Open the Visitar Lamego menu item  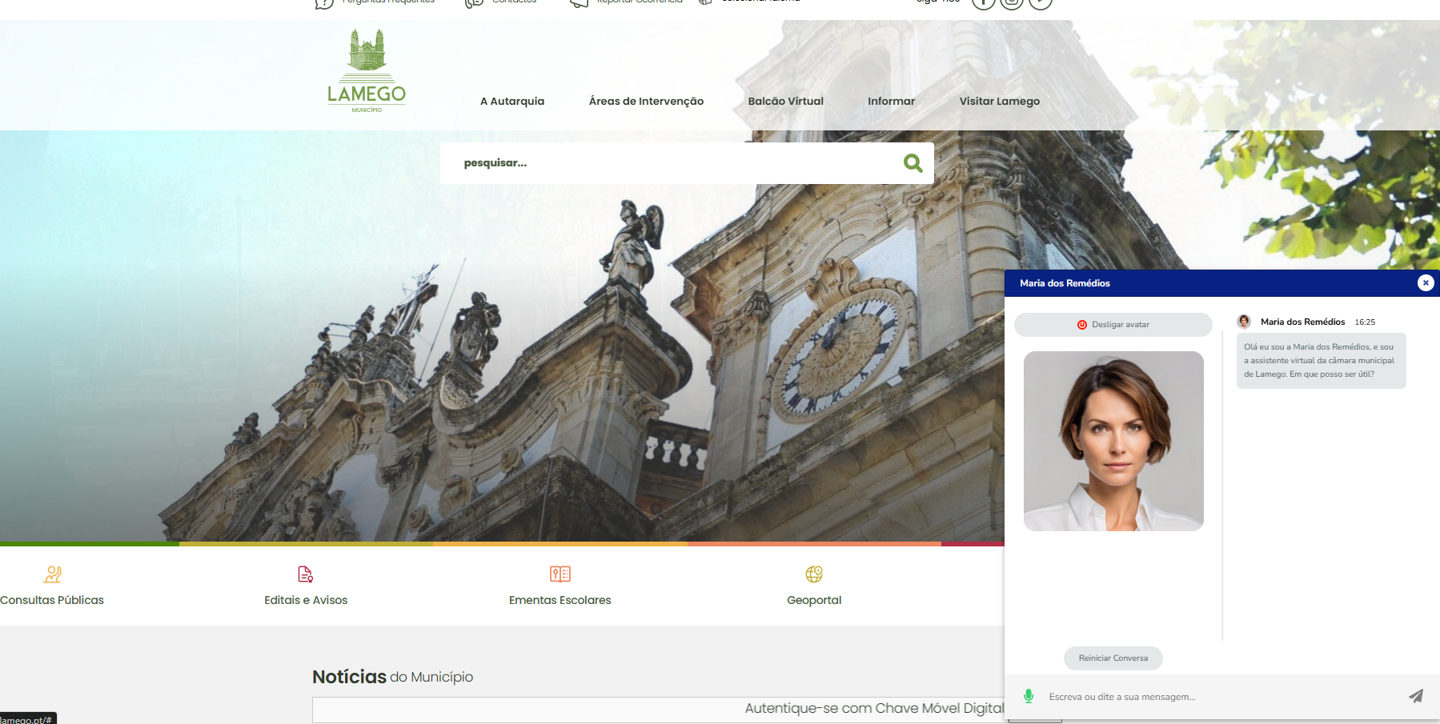point(999,102)
